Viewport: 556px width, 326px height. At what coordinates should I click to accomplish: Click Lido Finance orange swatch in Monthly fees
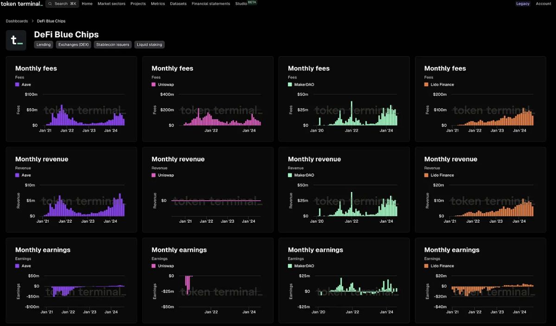426,84
